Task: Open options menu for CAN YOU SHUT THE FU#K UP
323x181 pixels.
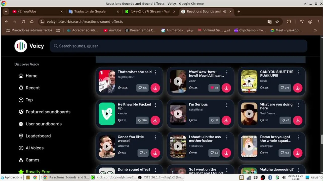Action: tap(298, 72)
